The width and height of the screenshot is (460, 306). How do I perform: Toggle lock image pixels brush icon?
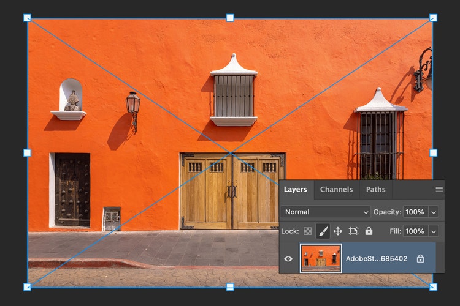coord(323,231)
